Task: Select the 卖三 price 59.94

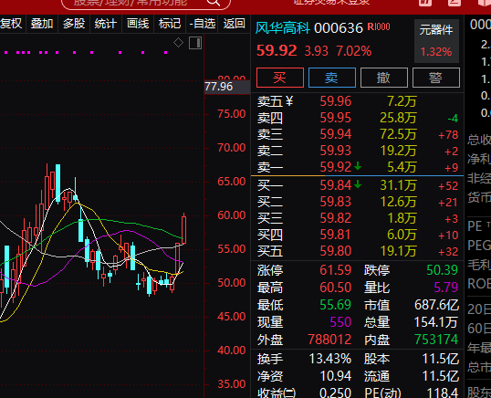Action: pos(336,134)
